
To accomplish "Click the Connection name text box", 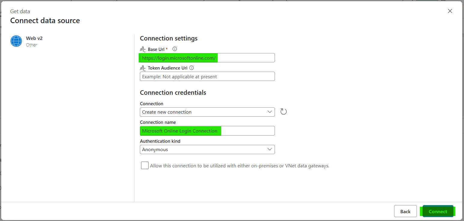I will [207, 131].
